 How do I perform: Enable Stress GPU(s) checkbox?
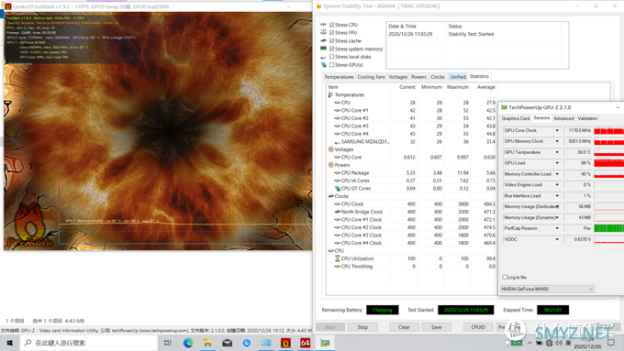[332, 65]
